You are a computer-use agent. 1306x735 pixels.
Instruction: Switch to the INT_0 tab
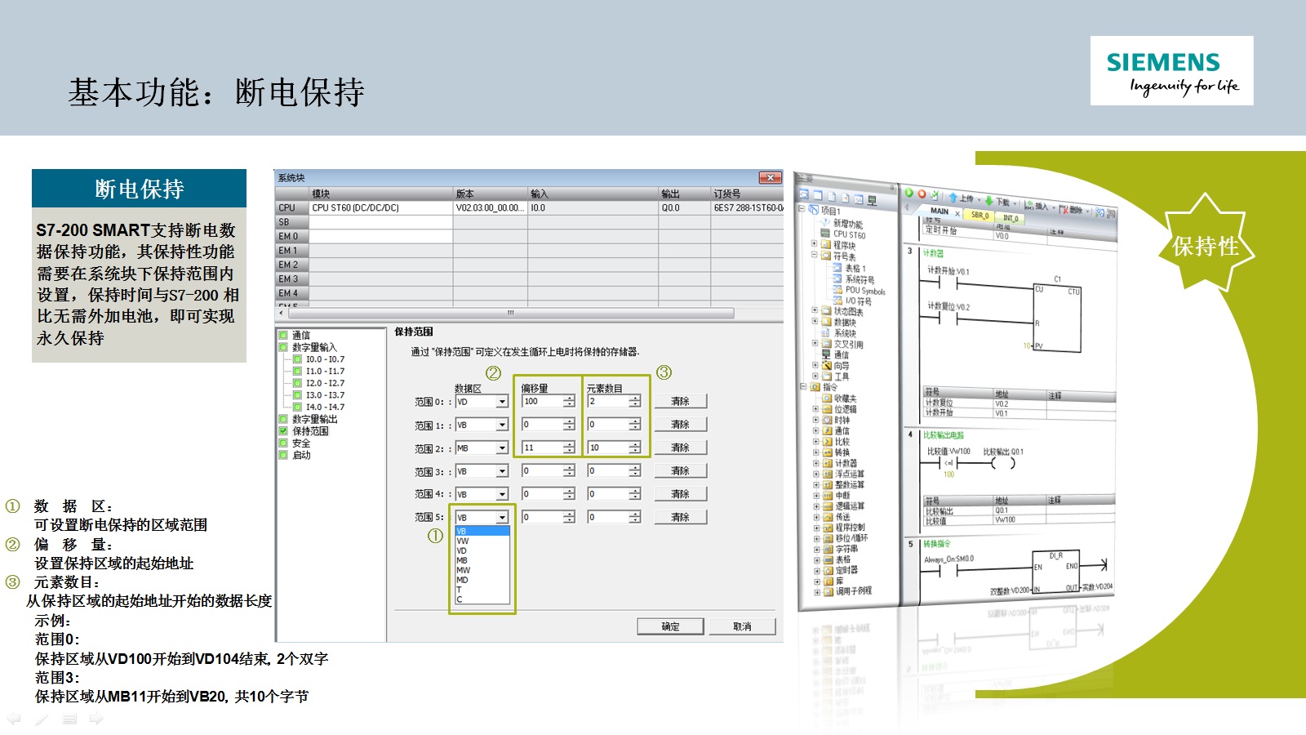[1011, 218]
